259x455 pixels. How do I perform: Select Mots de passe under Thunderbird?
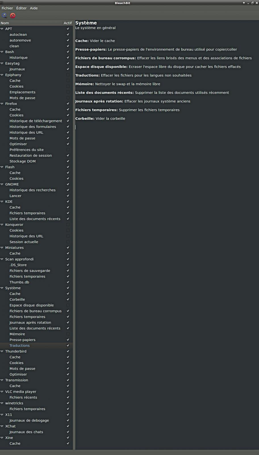click(x=36, y=369)
